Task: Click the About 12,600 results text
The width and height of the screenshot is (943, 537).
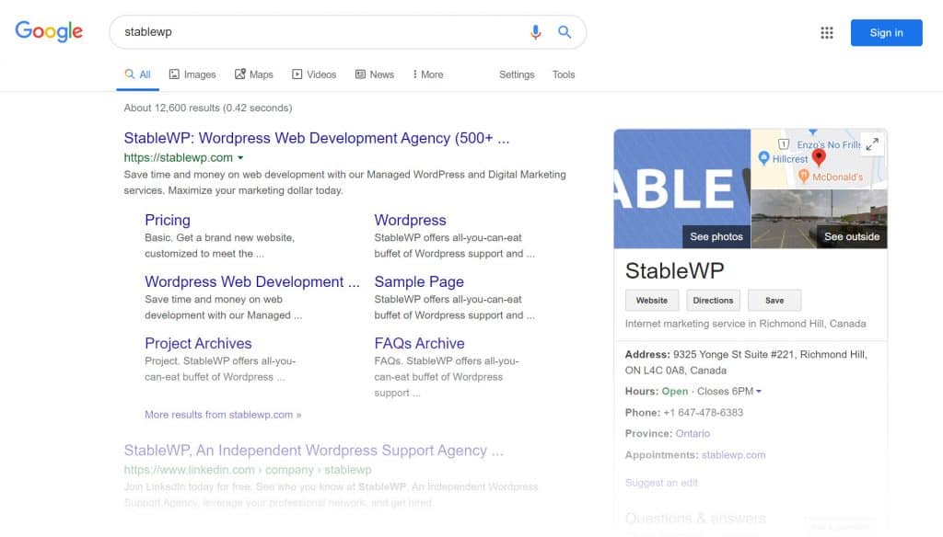Action: point(208,109)
